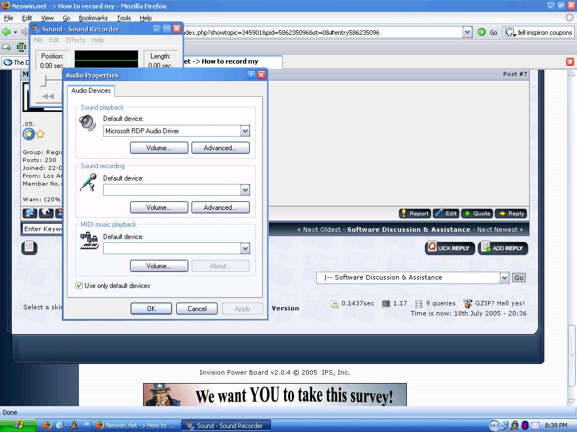Click the Report post icon button
The width and height of the screenshot is (577, 432).
tap(415, 213)
